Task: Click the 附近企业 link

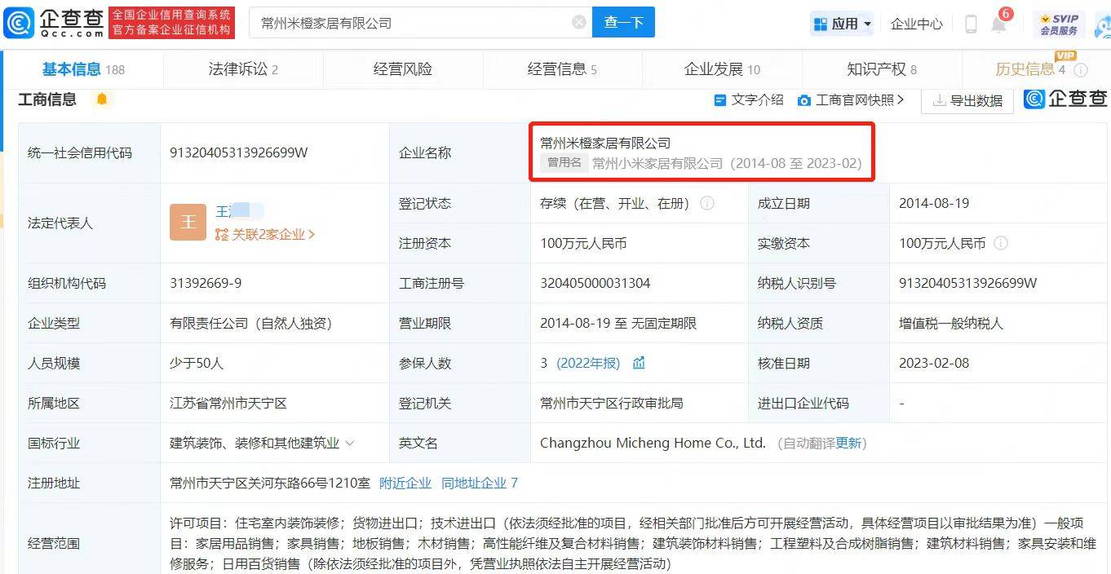Action: (x=405, y=483)
